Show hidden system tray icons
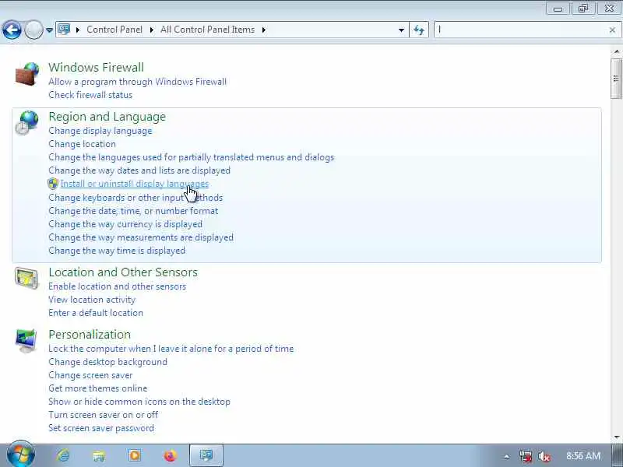623x467 pixels. [x=506, y=456]
